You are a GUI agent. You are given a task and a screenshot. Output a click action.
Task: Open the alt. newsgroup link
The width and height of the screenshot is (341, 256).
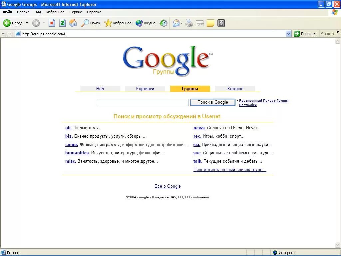tap(69, 128)
